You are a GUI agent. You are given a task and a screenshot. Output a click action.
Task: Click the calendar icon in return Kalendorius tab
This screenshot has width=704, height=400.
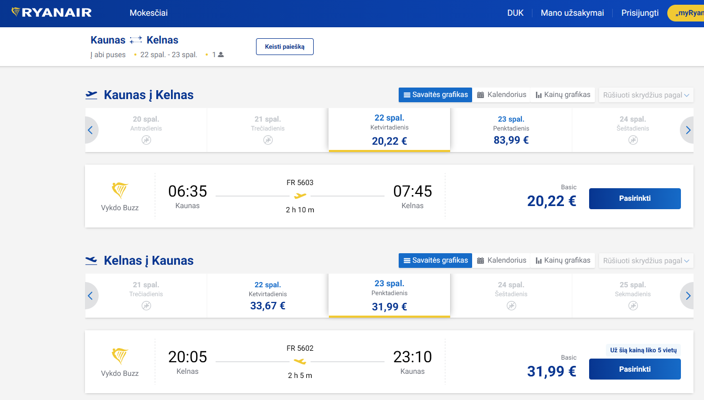coord(481,261)
